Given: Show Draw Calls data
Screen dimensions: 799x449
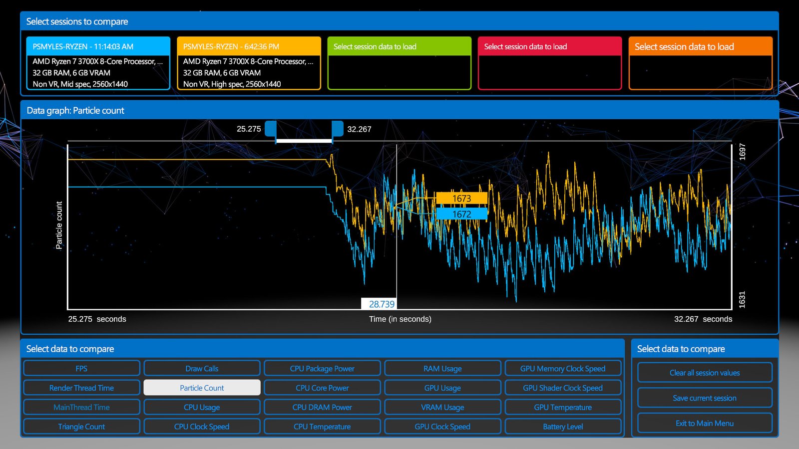Looking at the screenshot, I should pyautogui.click(x=202, y=368).
